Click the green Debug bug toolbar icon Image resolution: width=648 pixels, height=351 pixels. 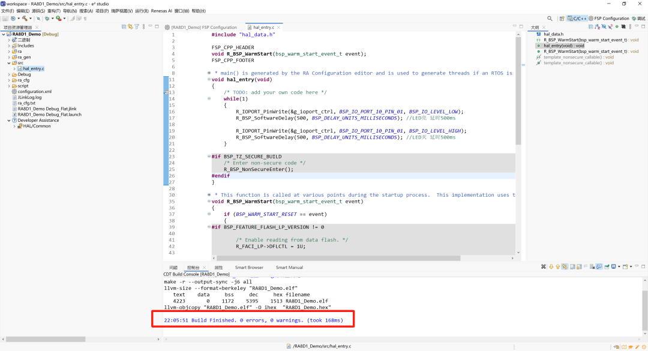[47, 19]
